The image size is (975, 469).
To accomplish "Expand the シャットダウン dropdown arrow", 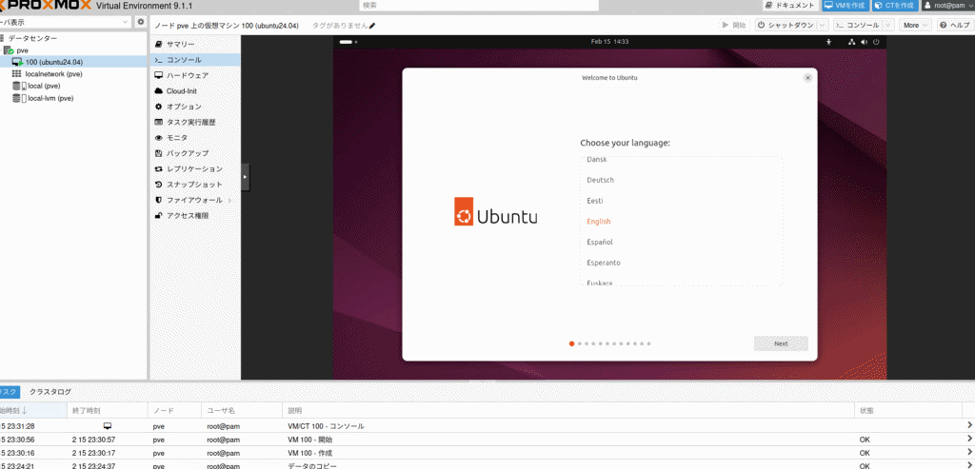I will (823, 26).
